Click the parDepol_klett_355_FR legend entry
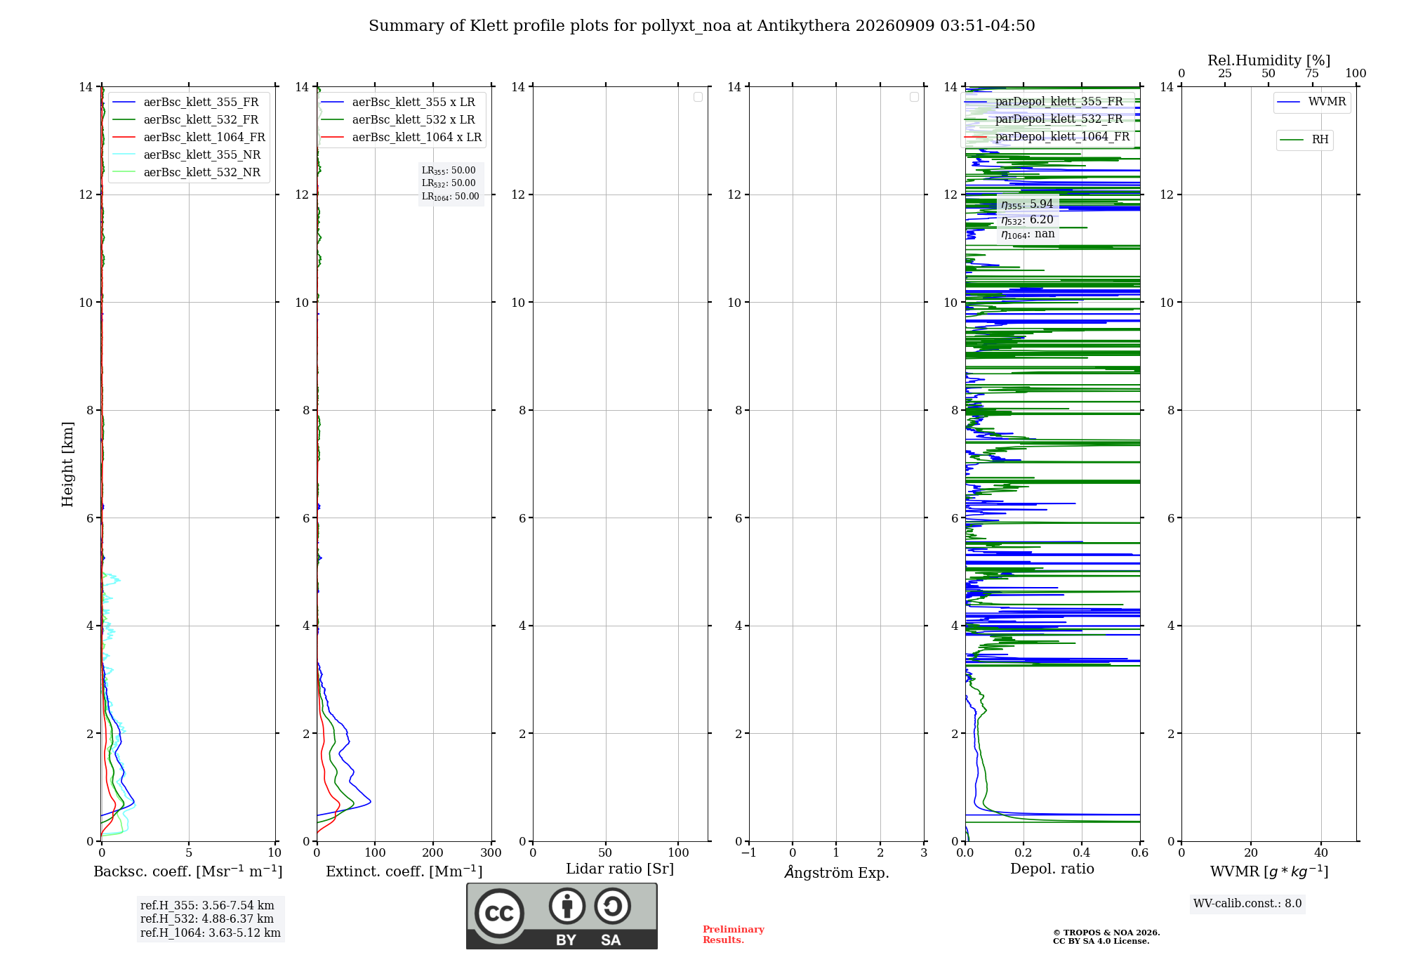The height and width of the screenshot is (955, 1404). 1044,101
